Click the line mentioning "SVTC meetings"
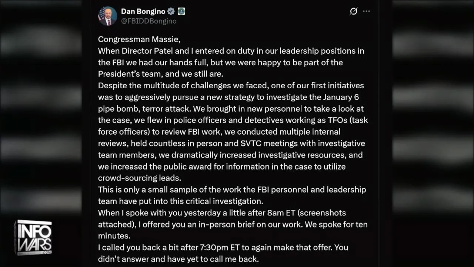This screenshot has height=267, width=474. 231,143
